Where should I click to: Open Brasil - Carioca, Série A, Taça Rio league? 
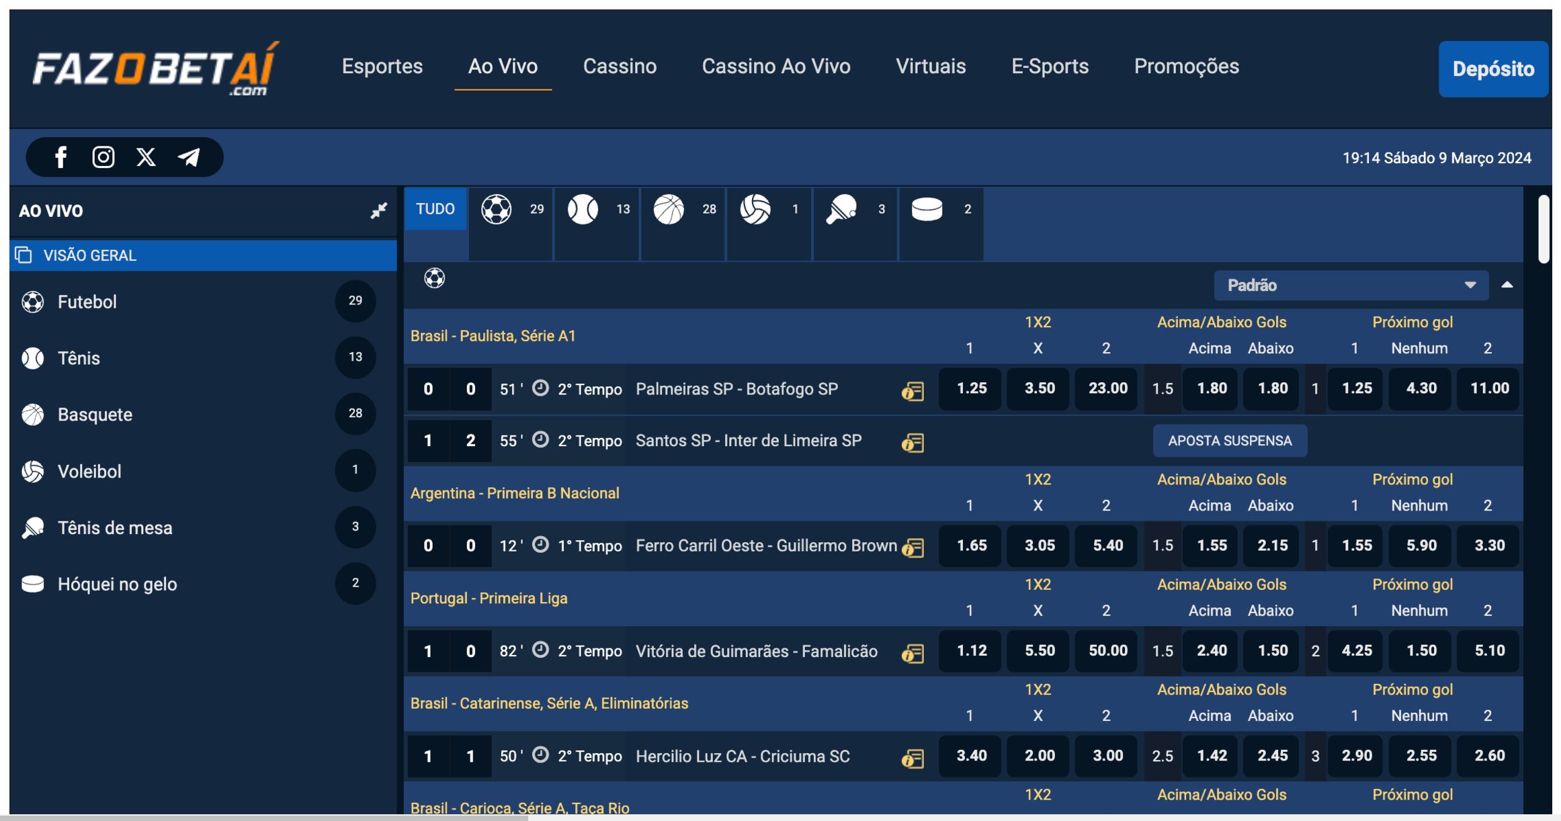(x=519, y=808)
